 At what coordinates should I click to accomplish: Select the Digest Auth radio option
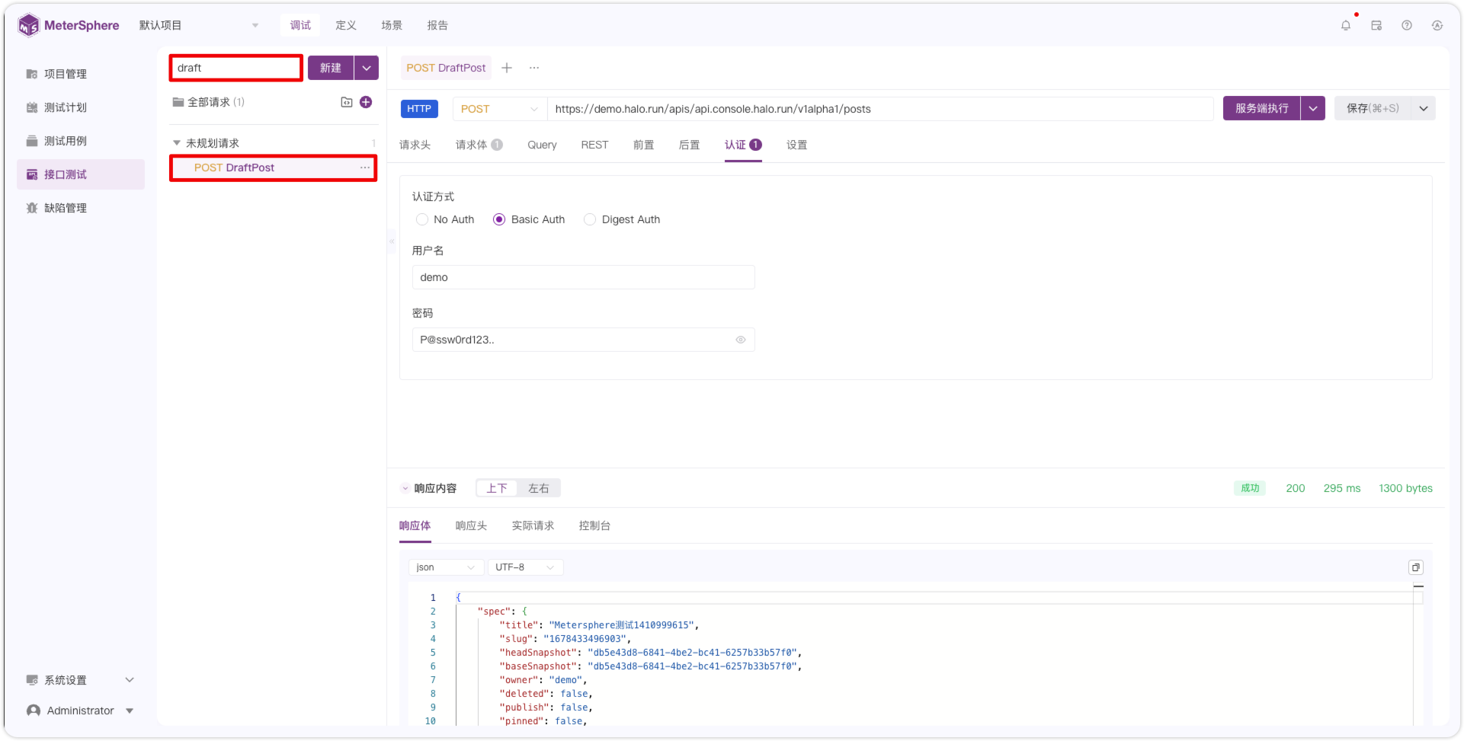point(590,219)
